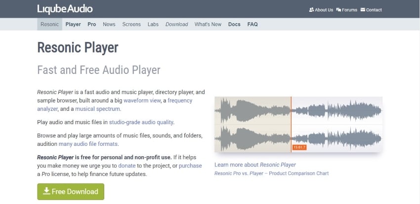Click the purchase link
The width and height of the screenshot is (420, 204).
point(190,166)
